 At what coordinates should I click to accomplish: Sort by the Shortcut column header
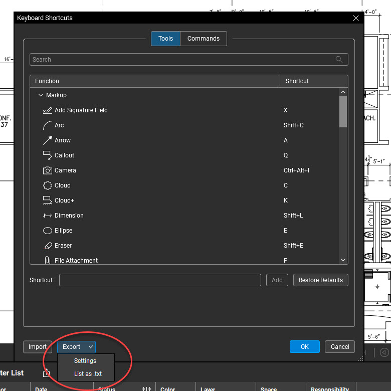pos(314,81)
